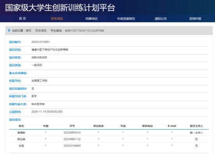Go to the 年度进展报告 navigation tab
Viewport: 215px width, 154px height.
(126, 19)
